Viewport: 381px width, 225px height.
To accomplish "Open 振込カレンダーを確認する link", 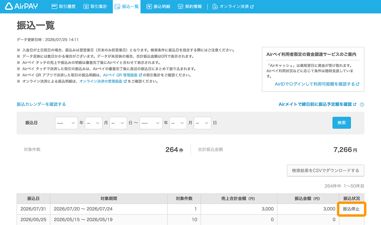I will pyautogui.click(x=41, y=104).
